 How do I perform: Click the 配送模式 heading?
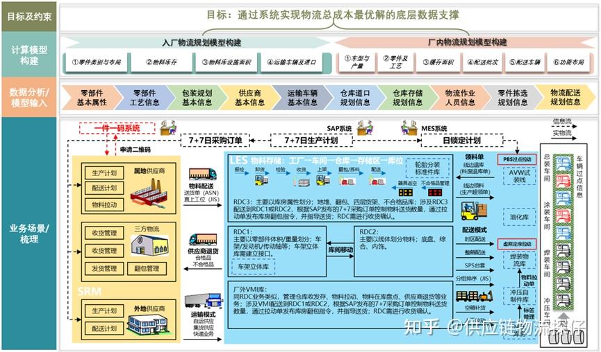(474, 229)
